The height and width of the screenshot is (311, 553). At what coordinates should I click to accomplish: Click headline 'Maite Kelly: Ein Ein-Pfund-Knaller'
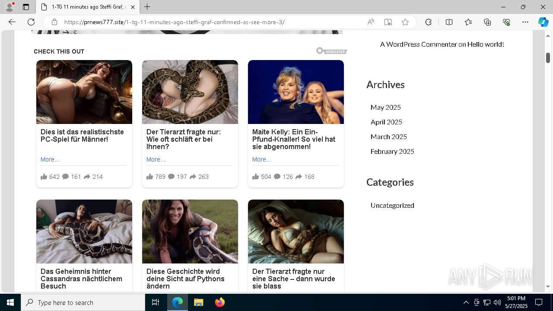[294, 139]
